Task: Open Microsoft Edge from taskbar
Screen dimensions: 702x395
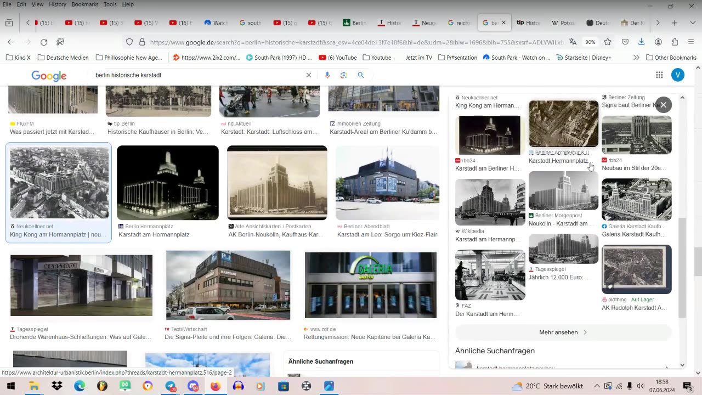Action: pos(80,386)
